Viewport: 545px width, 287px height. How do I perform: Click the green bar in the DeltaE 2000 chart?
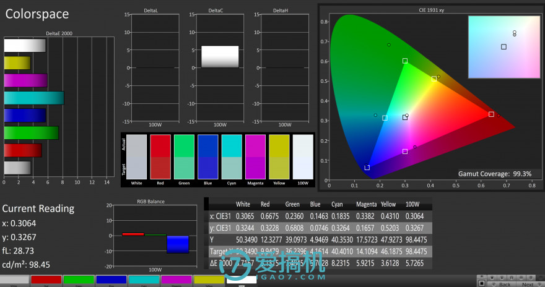[31, 133]
